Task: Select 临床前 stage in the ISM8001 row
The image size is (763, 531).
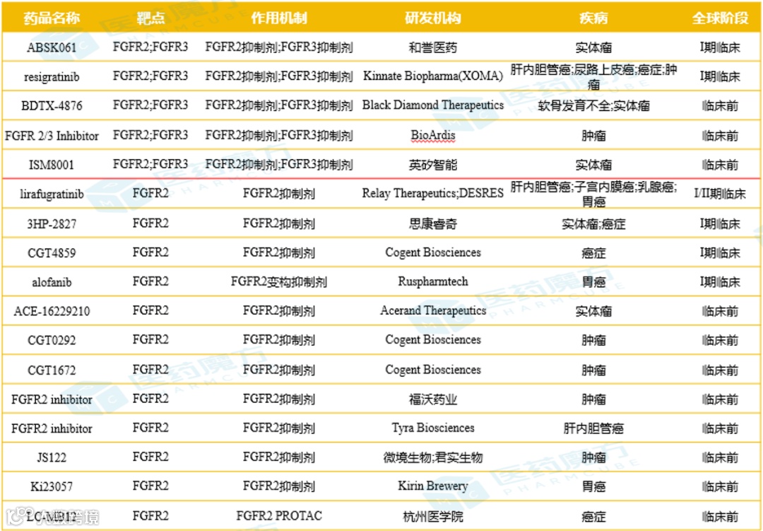Action: [x=720, y=165]
